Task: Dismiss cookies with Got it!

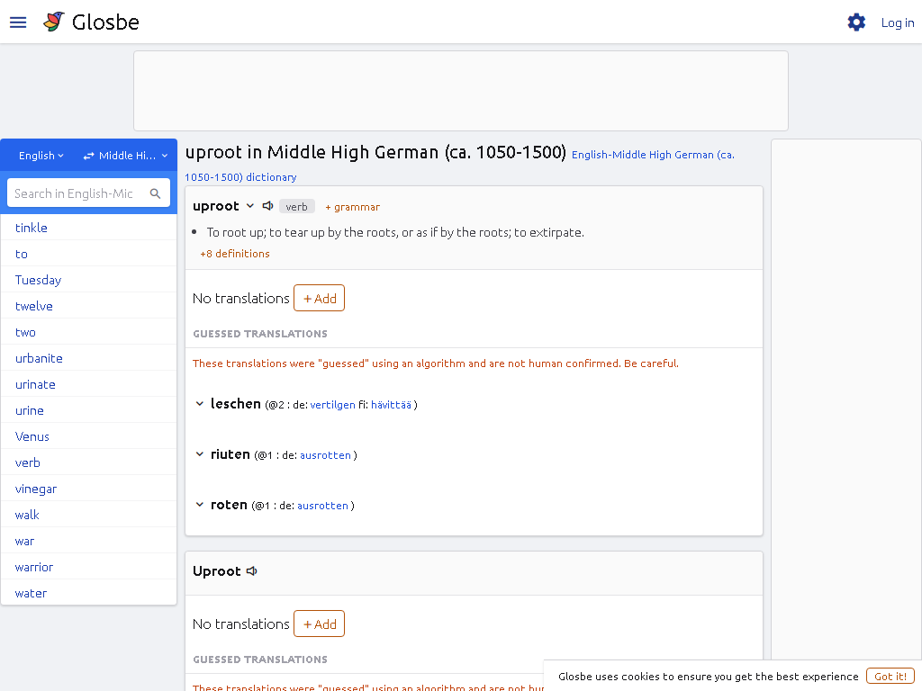Action: coord(890,677)
